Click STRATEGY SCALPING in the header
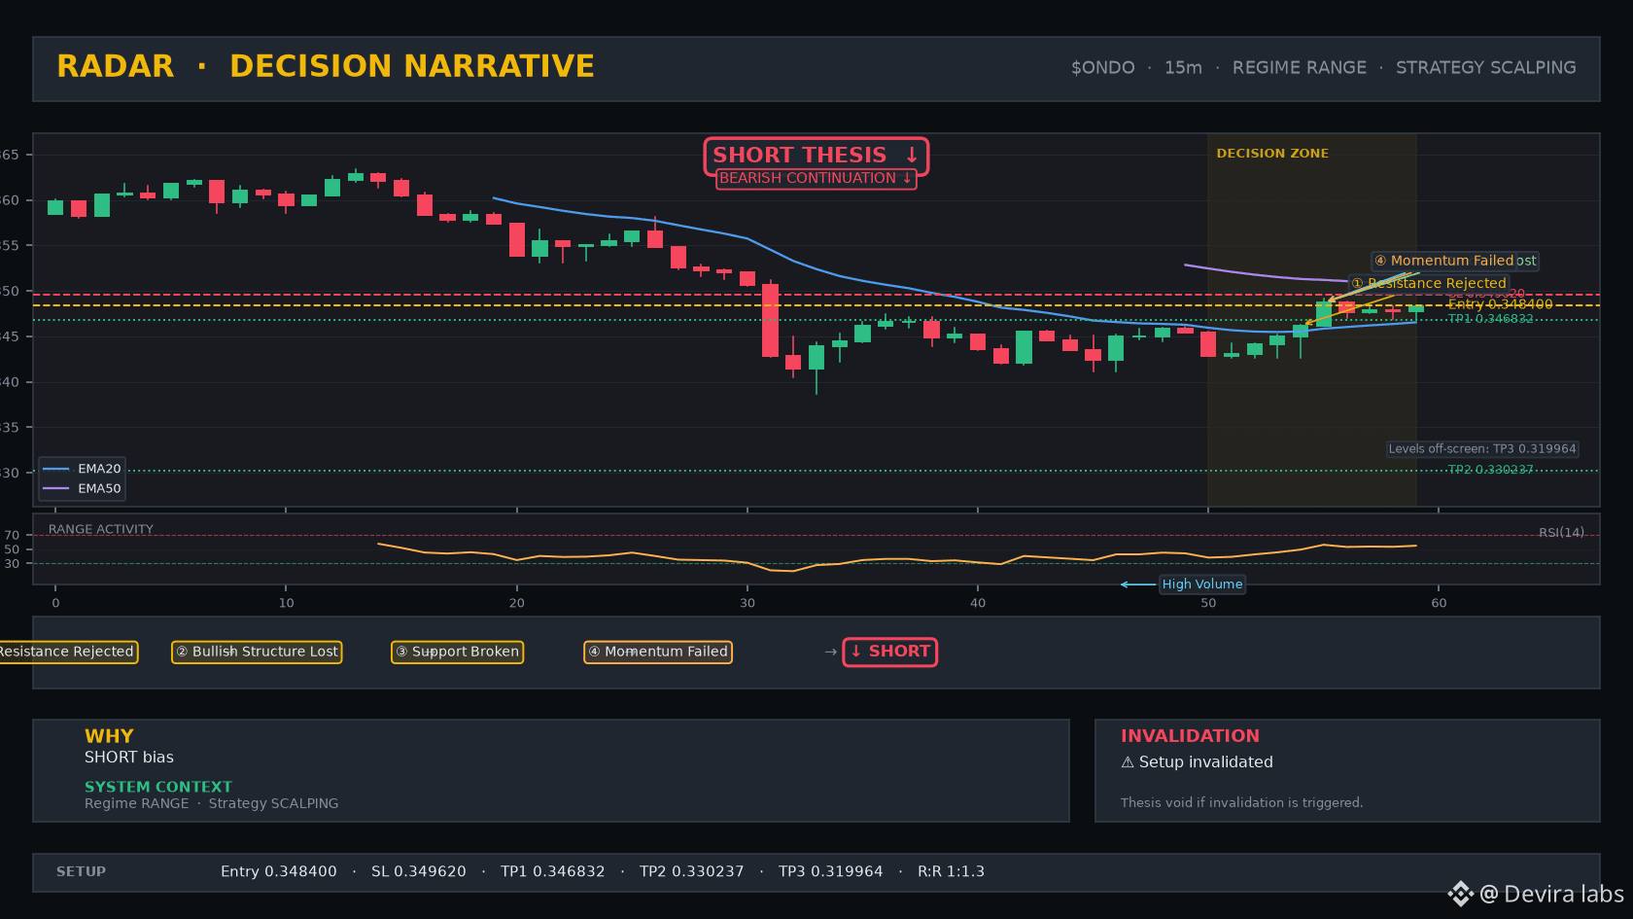Image resolution: width=1633 pixels, height=919 pixels. 1486,68
